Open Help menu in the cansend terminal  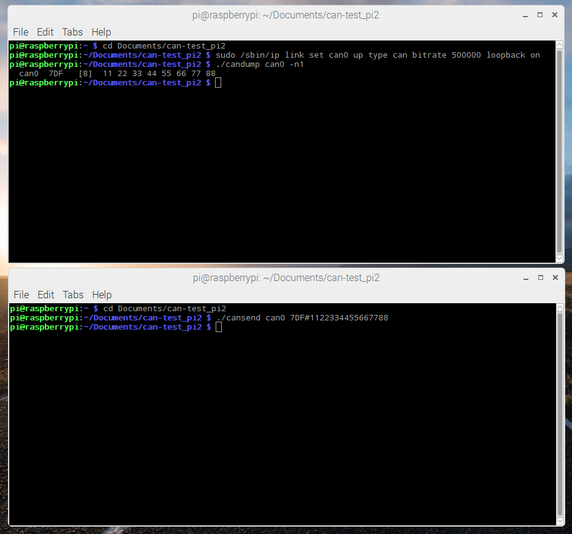pyautogui.click(x=102, y=295)
